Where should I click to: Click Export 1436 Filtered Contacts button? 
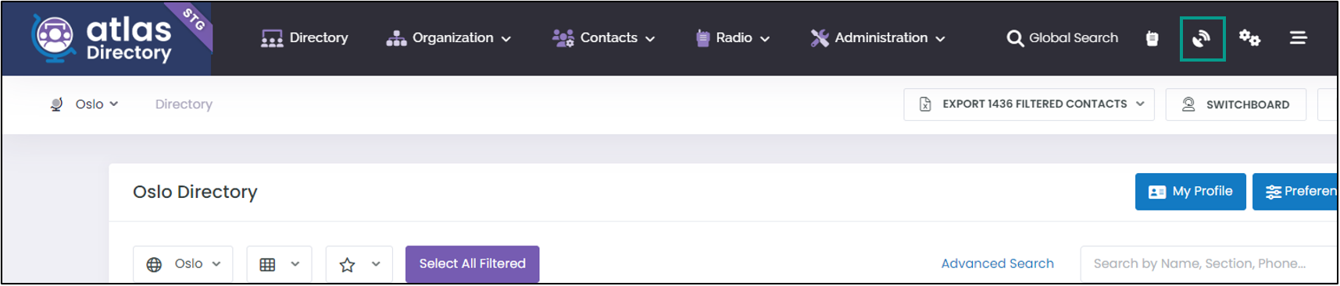(1029, 104)
